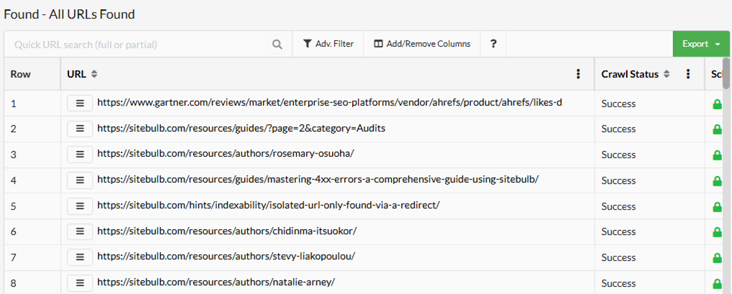Open menu for rosemary-osuoha URL row

pyautogui.click(x=80, y=154)
